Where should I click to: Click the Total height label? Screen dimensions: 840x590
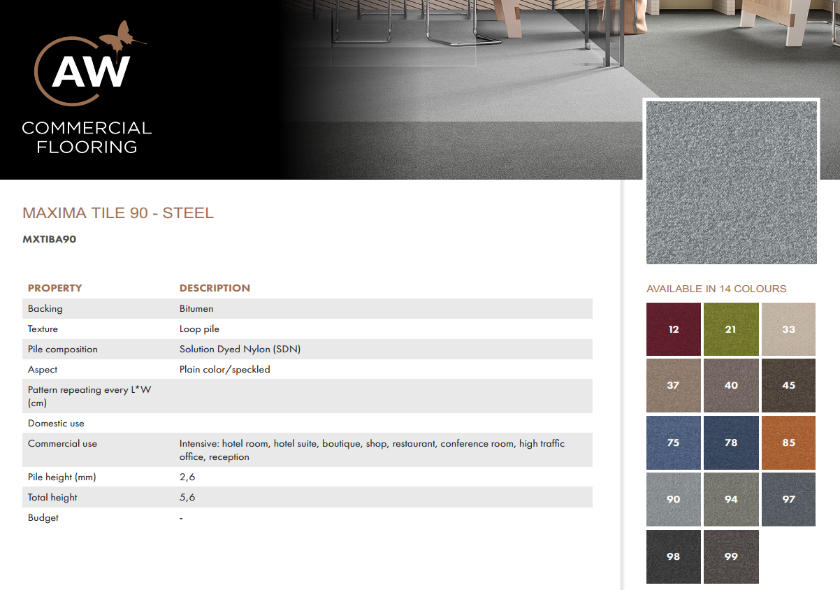point(52,497)
